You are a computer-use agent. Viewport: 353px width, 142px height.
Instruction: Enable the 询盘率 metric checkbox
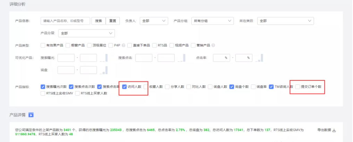253,87
